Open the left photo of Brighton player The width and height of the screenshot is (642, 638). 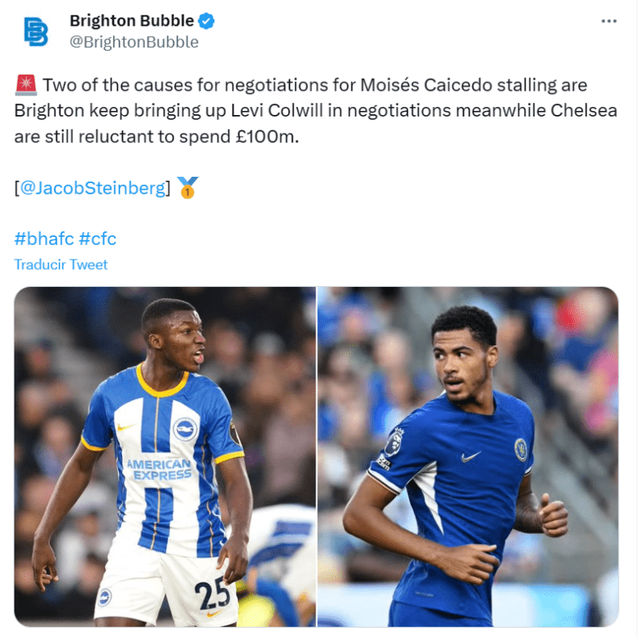click(x=165, y=456)
